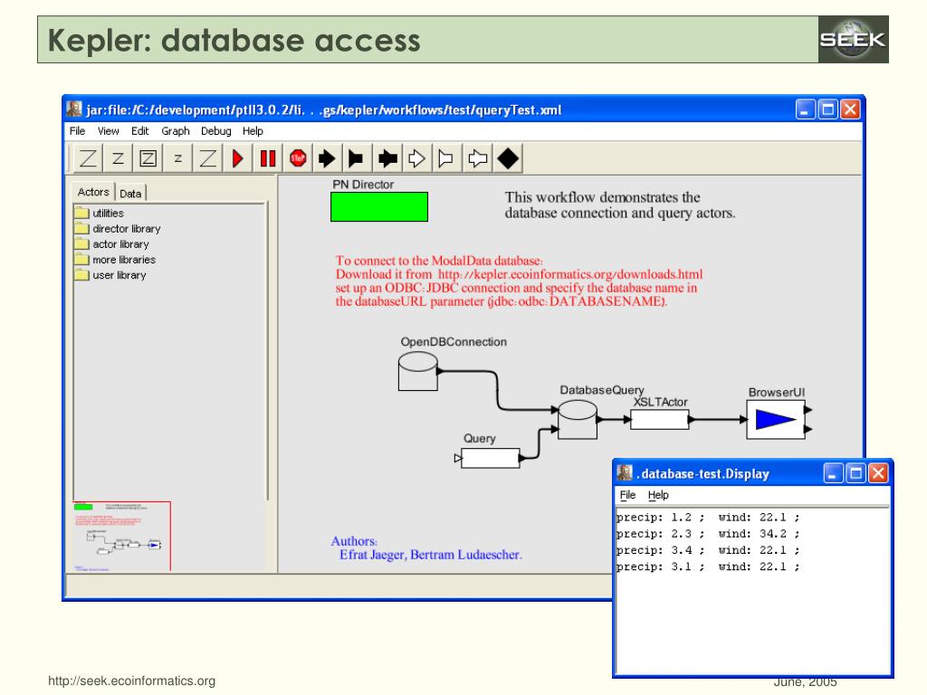Run the workflow with red play button

point(238,158)
